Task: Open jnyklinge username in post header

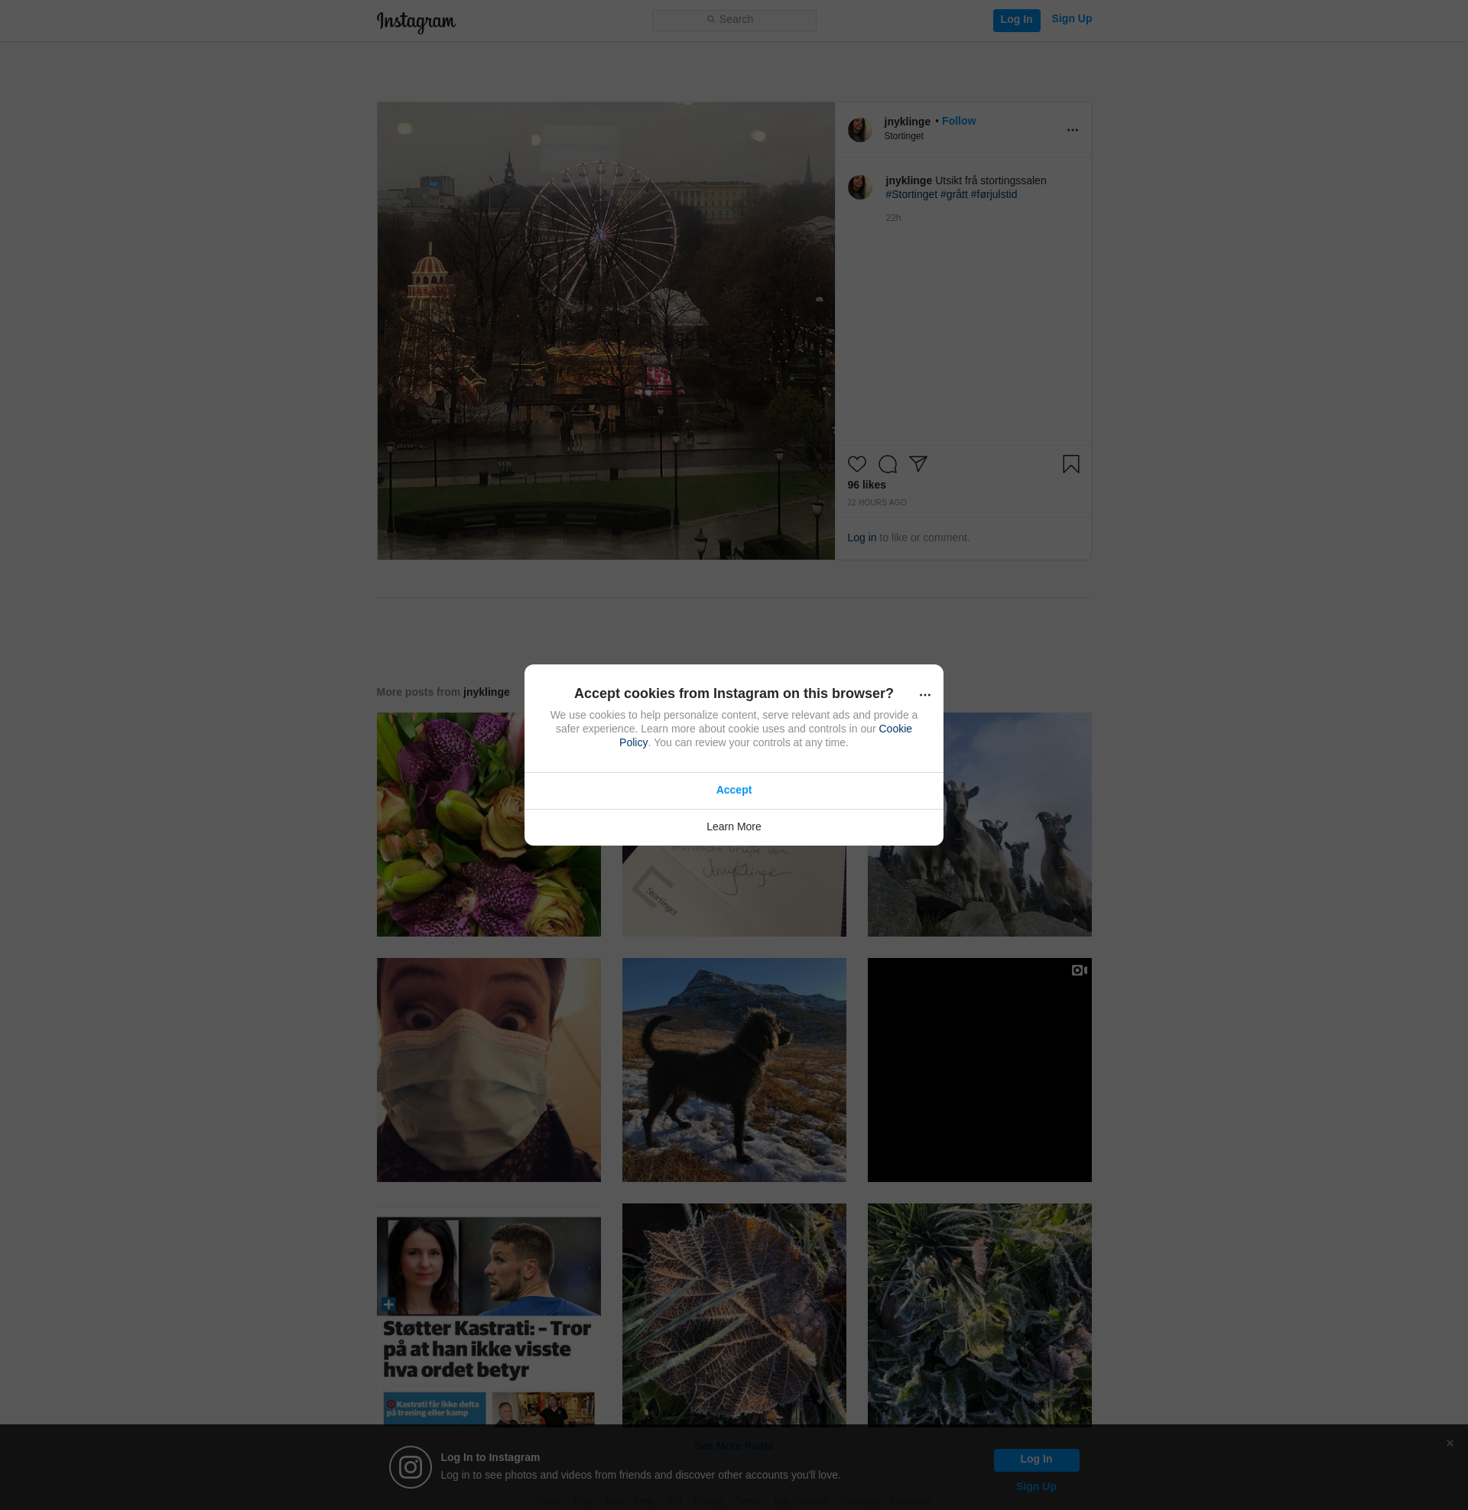Action: (907, 122)
